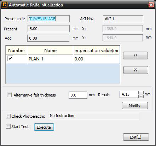Viewport: 156px width, 146px height.
Task: Click the Exit(E) button
Action: 136,137
